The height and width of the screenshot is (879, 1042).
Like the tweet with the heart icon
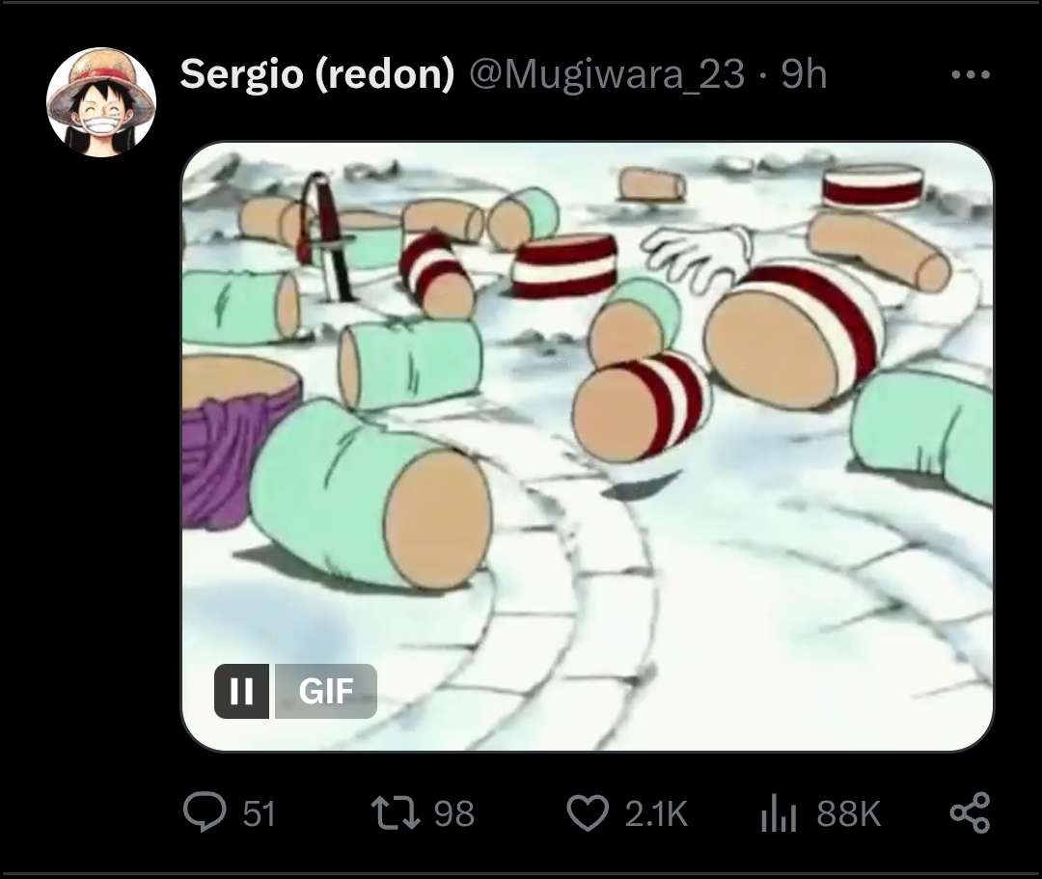[587, 812]
